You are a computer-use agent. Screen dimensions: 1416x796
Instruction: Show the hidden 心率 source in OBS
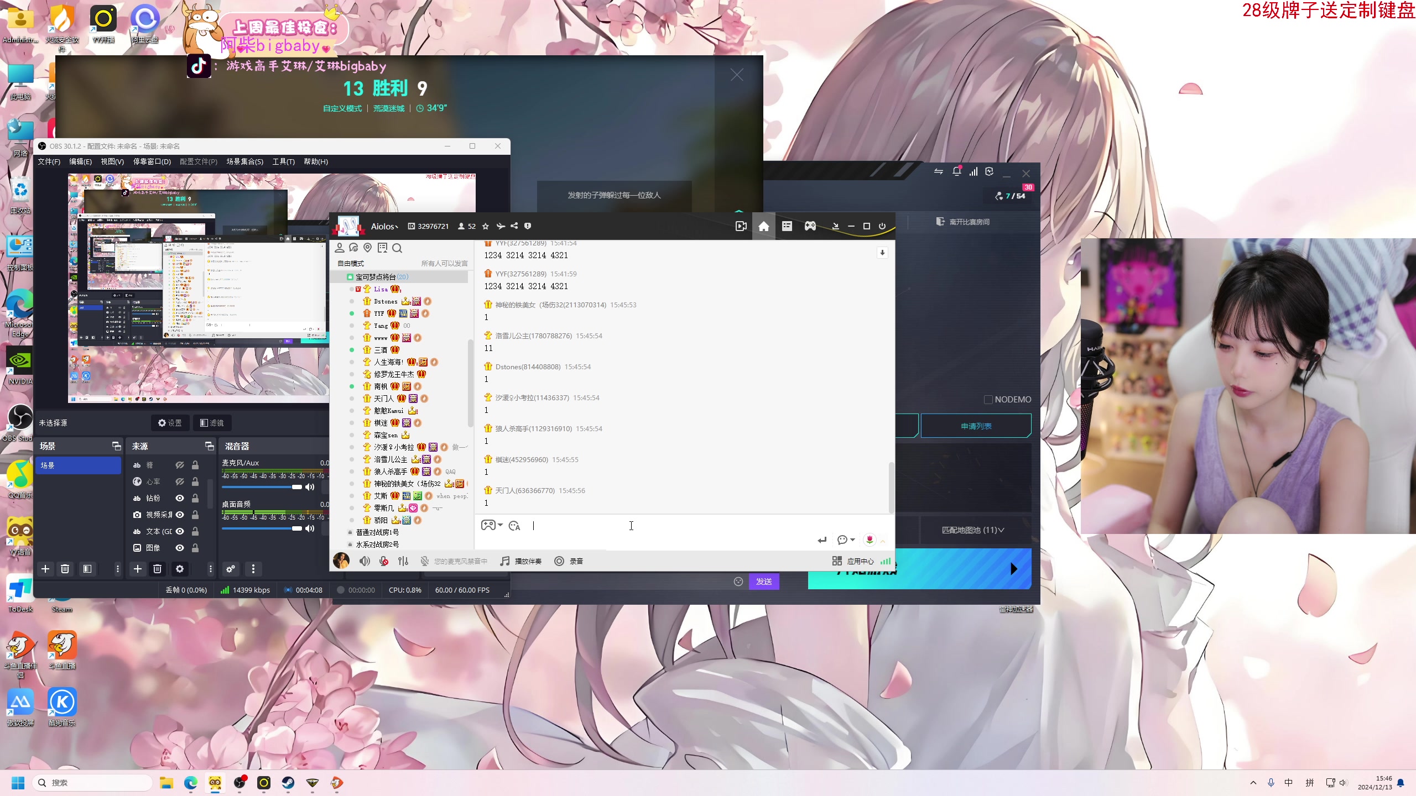[180, 482]
